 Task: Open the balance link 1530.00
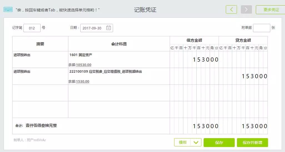(82, 82)
